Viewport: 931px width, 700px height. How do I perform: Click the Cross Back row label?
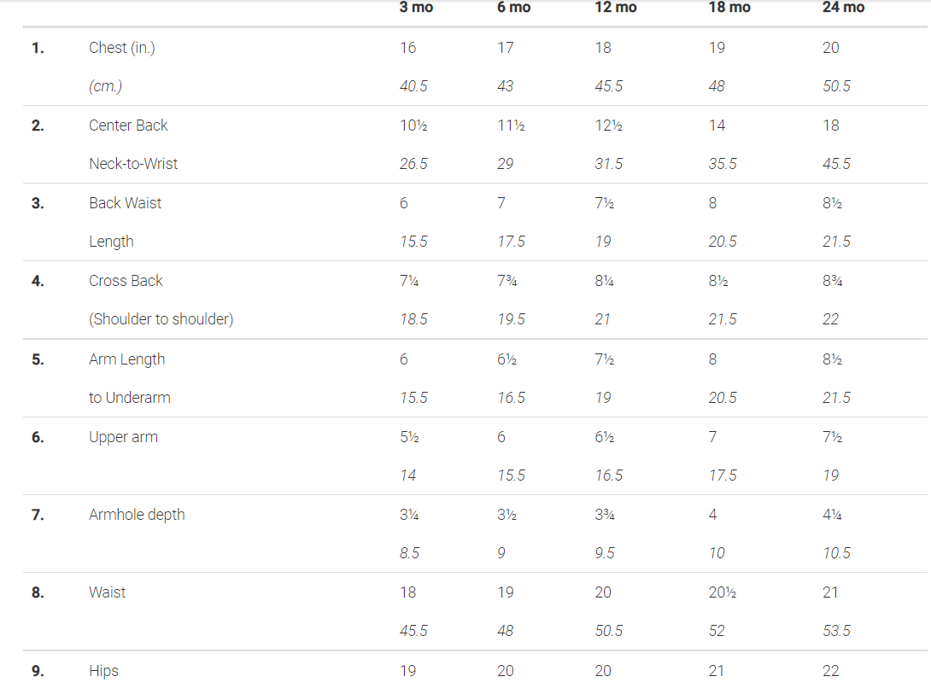[126, 281]
